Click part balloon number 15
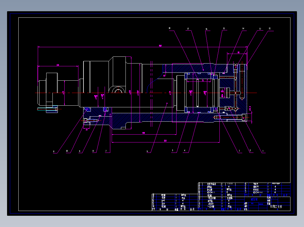Screen dimensions: 304x227 (224, 28)
